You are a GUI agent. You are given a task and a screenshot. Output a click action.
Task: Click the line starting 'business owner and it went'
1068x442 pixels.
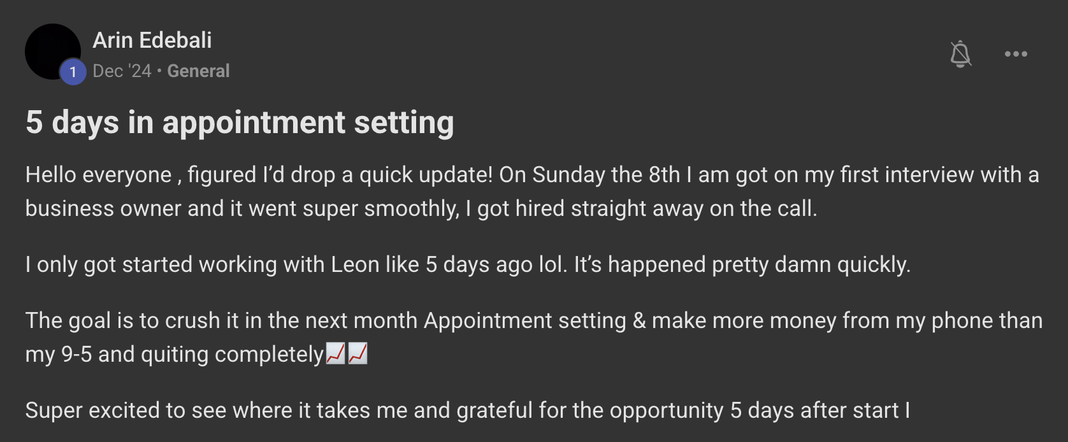pos(421,208)
